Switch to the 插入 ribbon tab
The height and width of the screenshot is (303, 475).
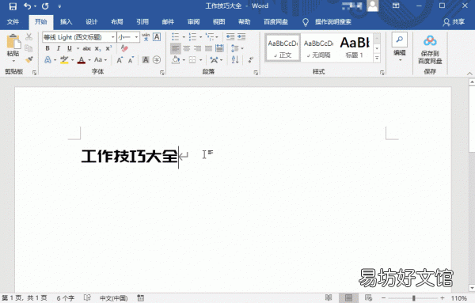[x=66, y=22]
